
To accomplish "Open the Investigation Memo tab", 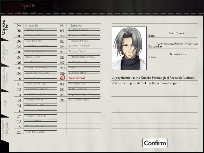I will [x=5, y=79].
